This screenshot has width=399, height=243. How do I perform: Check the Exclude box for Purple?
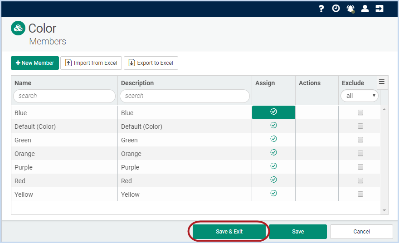point(360,167)
